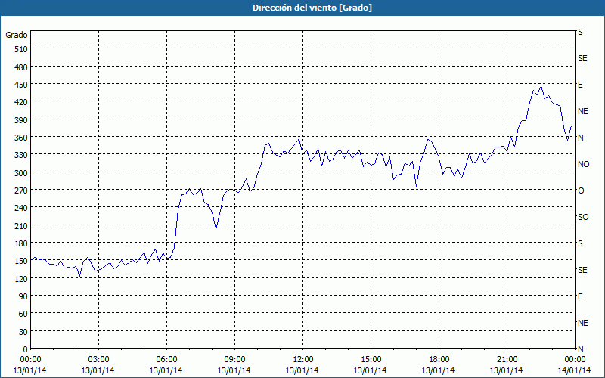605x378 pixels.
Task: Click the "Grado" y-axis unit label
Action: click(17, 35)
